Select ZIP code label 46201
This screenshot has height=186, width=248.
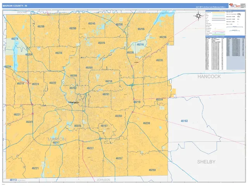[x=106, y=94]
